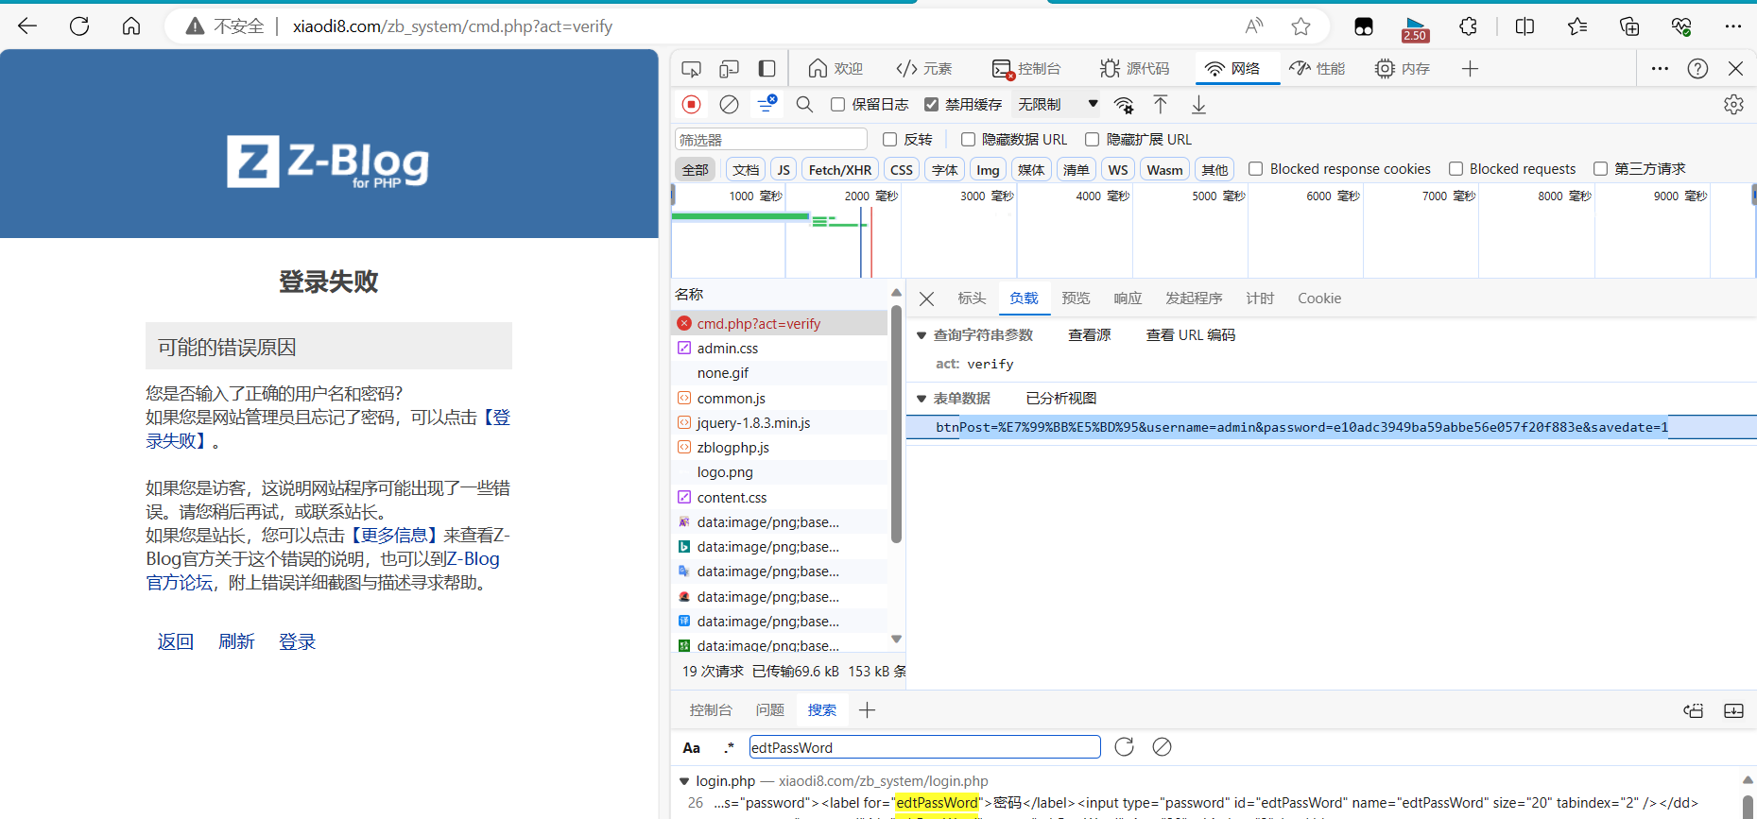The image size is (1757, 819).
Task: Switch to the 源代码 DevTools tab
Action: tap(1134, 69)
